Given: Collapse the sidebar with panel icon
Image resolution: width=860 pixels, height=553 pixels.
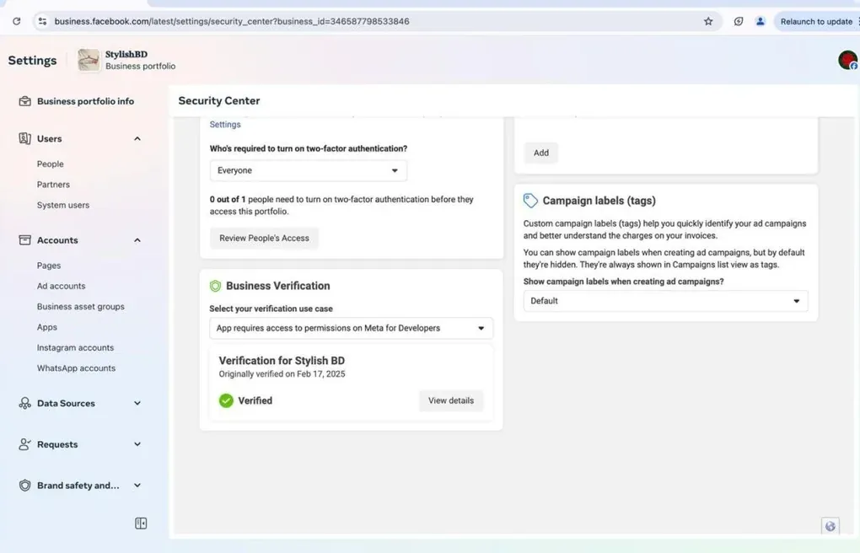Looking at the screenshot, I should coord(141,523).
